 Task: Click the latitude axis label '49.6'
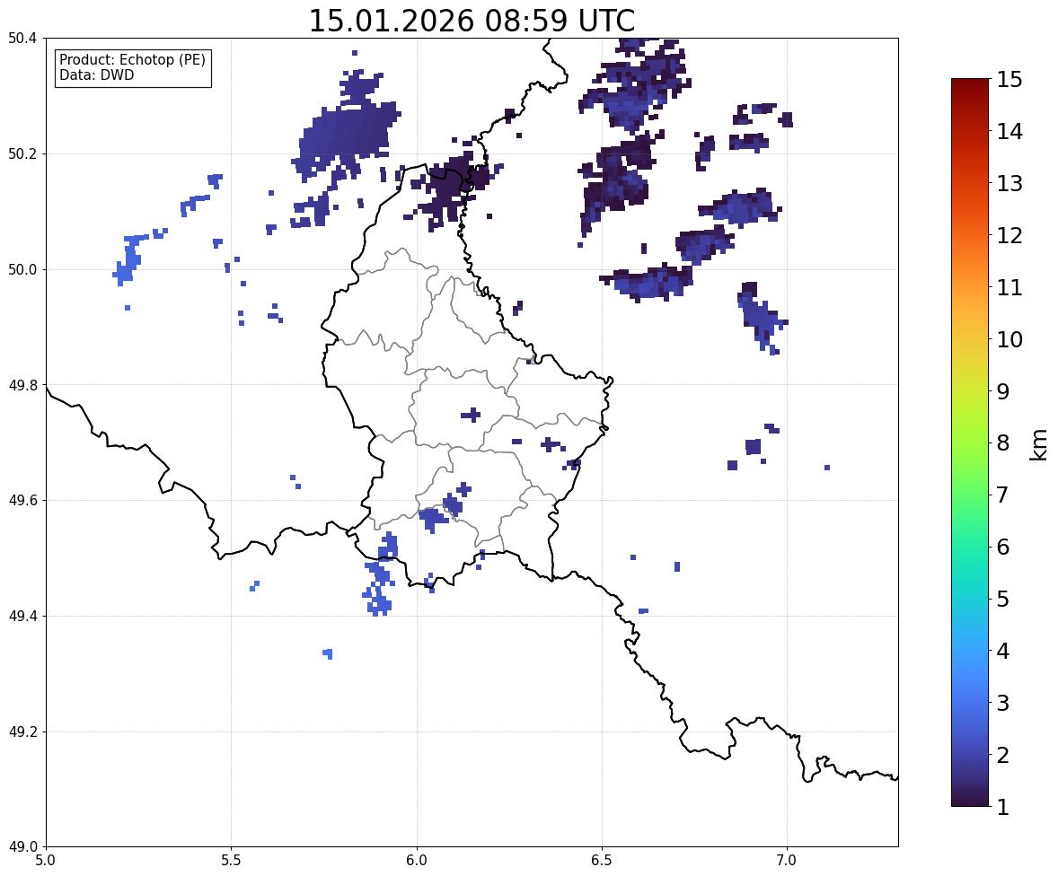click(22, 500)
